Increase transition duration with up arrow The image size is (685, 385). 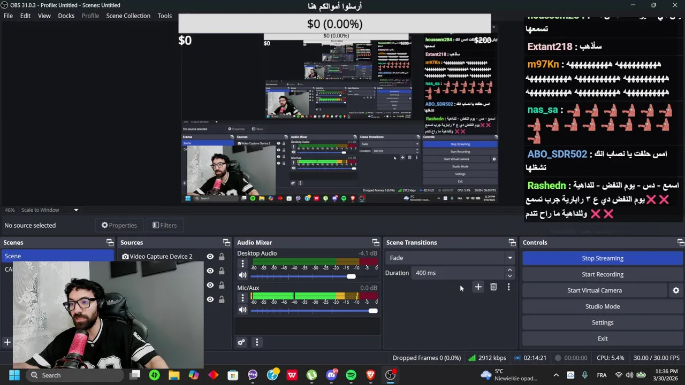click(509, 270)
